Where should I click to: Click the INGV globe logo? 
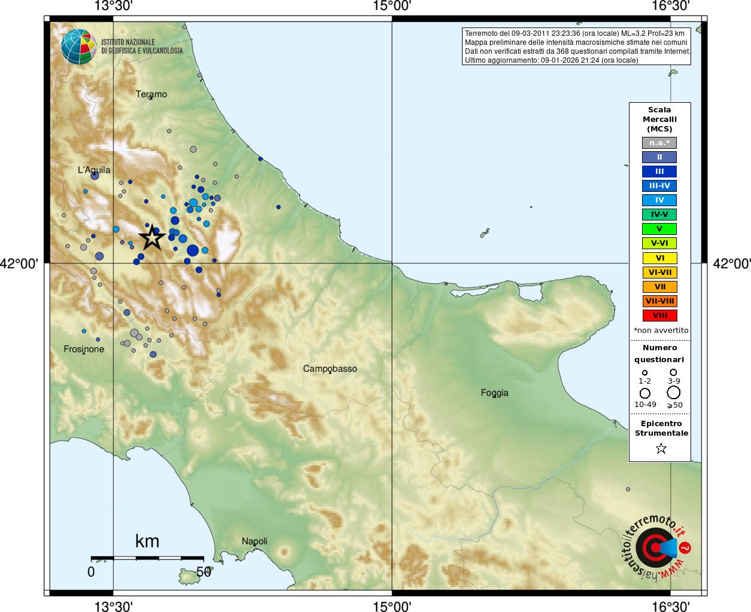78,47
